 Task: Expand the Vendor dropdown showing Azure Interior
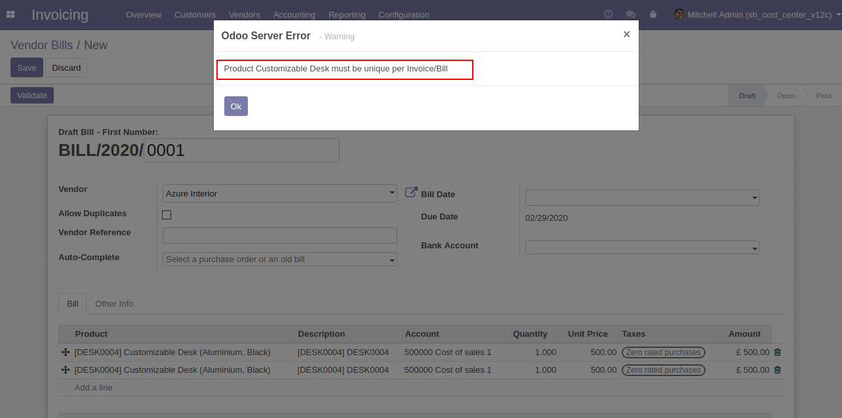tap(280, 193)
